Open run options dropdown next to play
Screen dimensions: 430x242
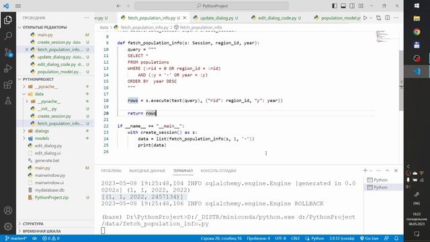click(x=371, y=18)
